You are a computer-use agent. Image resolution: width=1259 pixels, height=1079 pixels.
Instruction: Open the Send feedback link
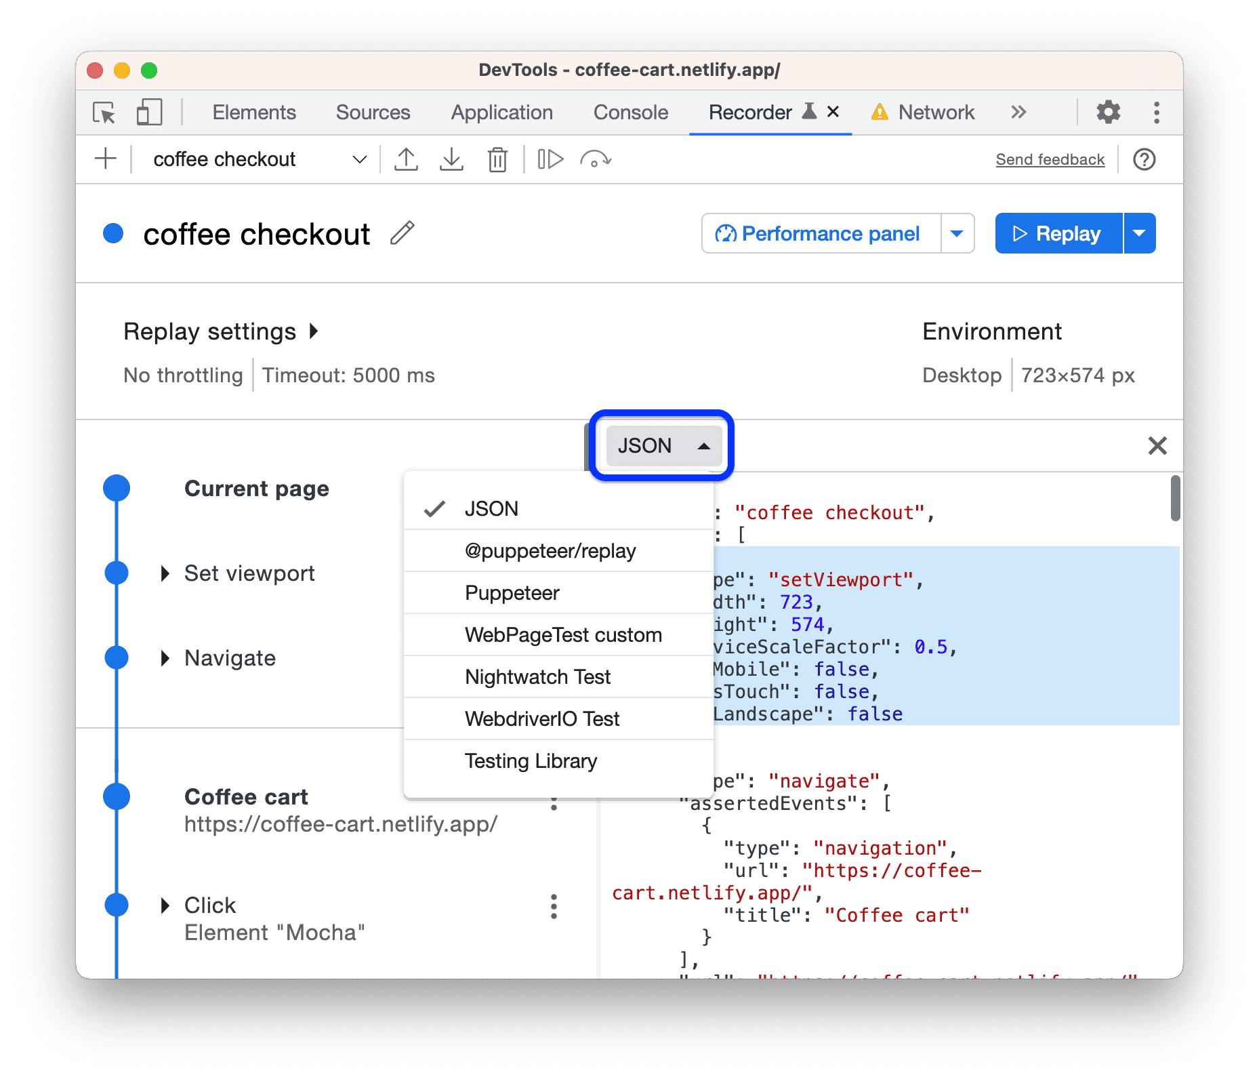1050,159
